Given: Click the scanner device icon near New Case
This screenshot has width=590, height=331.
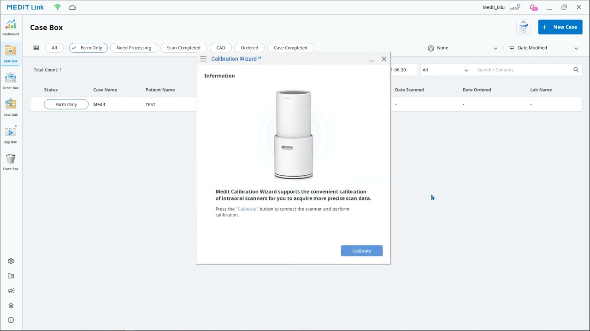Looking at the screenshot, I should (x=524, y=27).
